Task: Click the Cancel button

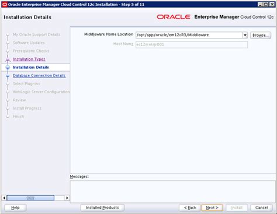Action: coord(261,208)
